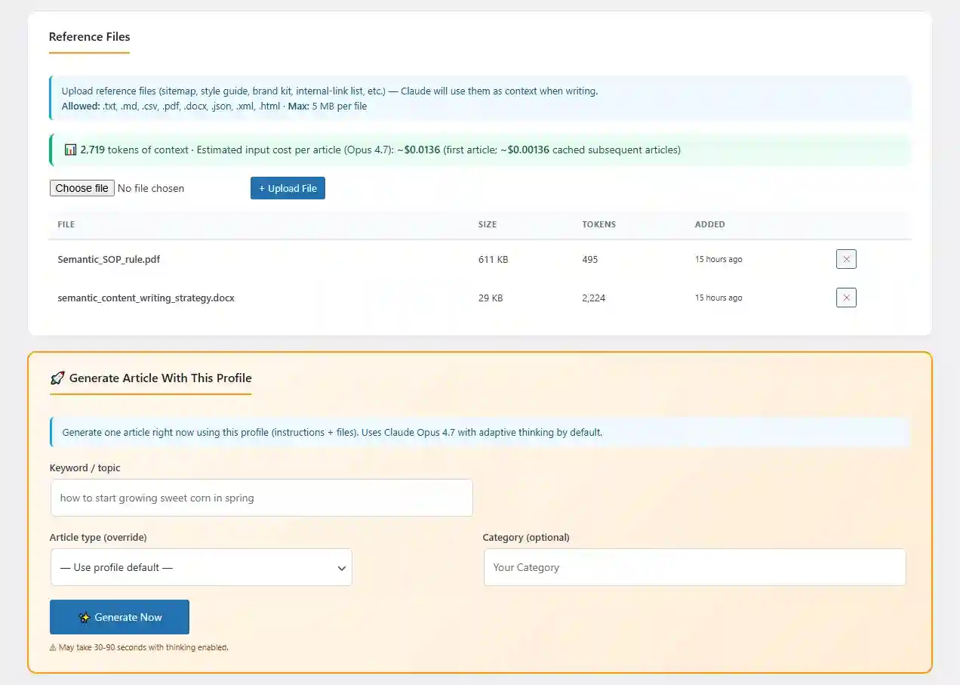Delete semantic_content_writing_strategy.docx from the list
The image size is (960, 685).
click(846, 298)
